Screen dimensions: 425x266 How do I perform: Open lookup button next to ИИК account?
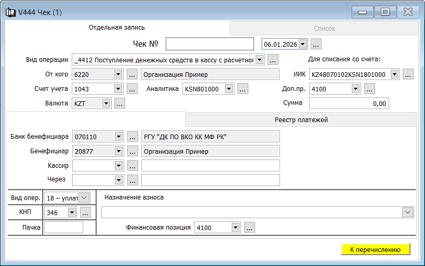point(408,74)
